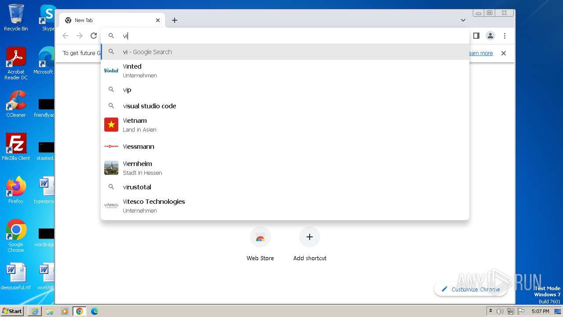The image size is (563, 317).
Task: Select the Viernheim suggestion
Action: point(285,168)
